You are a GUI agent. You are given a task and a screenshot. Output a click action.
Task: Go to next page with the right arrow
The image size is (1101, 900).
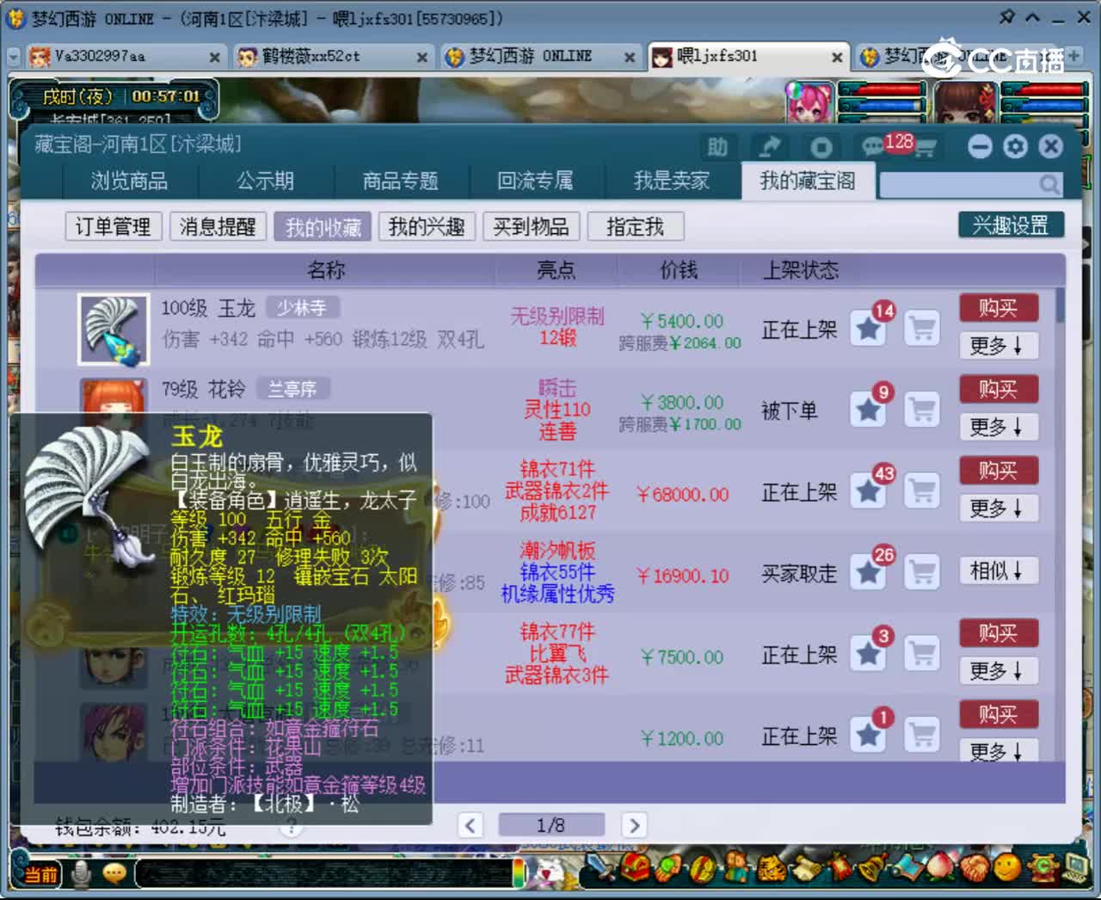click(x=634, y=824)
